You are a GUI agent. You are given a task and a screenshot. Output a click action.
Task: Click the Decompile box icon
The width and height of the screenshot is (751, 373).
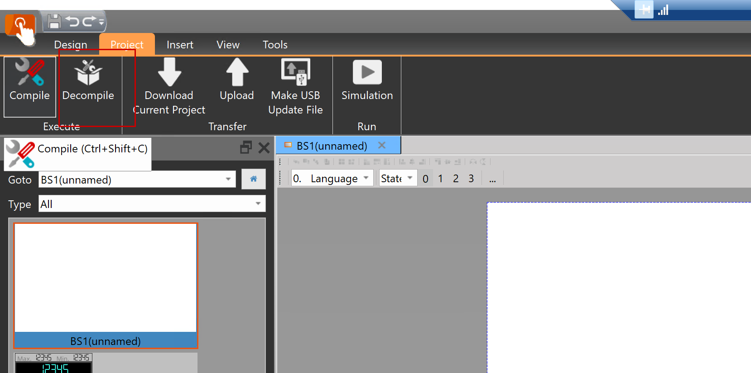pos(88,73)
